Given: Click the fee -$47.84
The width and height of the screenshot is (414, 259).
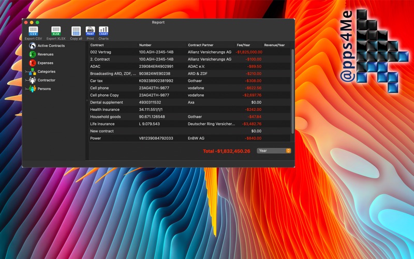Looking at the screenshot, I should click(255, 117).
